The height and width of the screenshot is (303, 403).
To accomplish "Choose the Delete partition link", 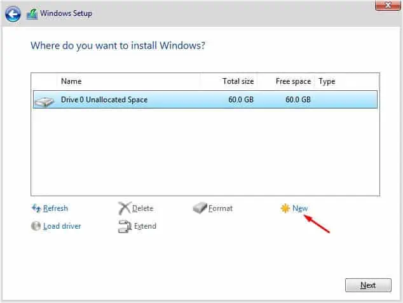I will coord(142,208).
